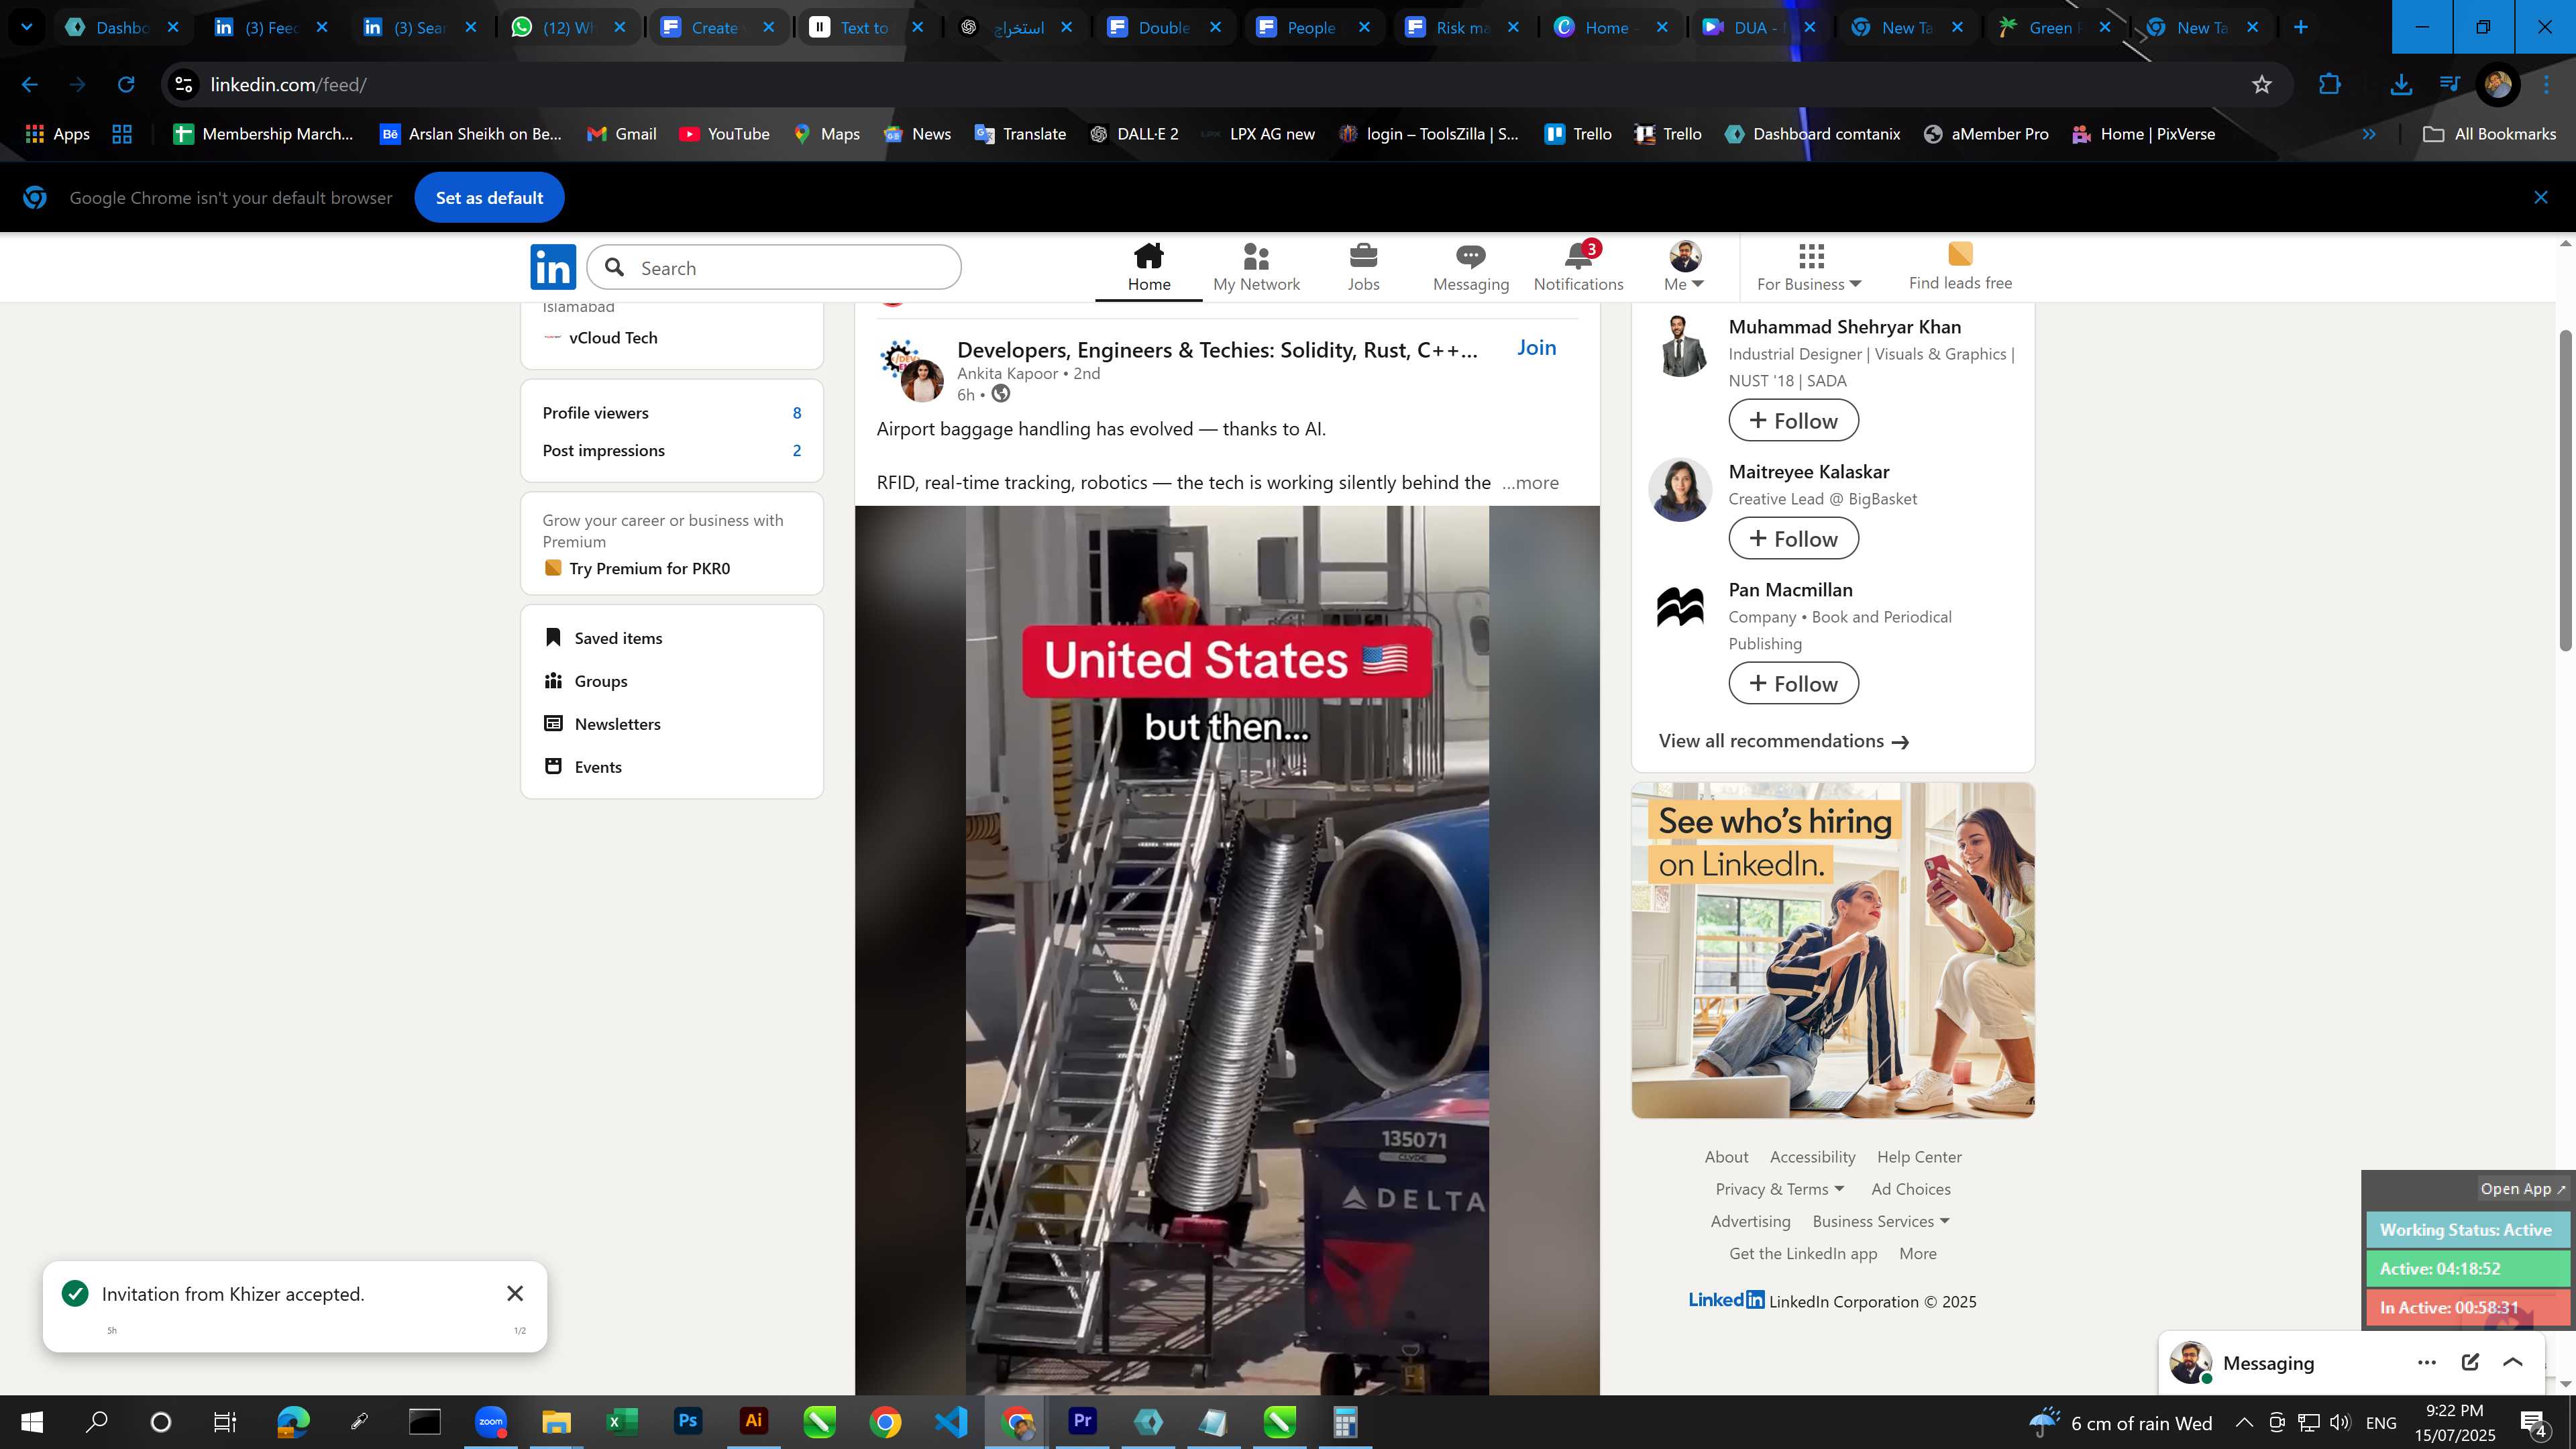Image resolution: width=2576 pixels, height=1449 pixels.
Task: Dismiss the Invitation from Khizer toast
Action: click(x=515, y=1293)
